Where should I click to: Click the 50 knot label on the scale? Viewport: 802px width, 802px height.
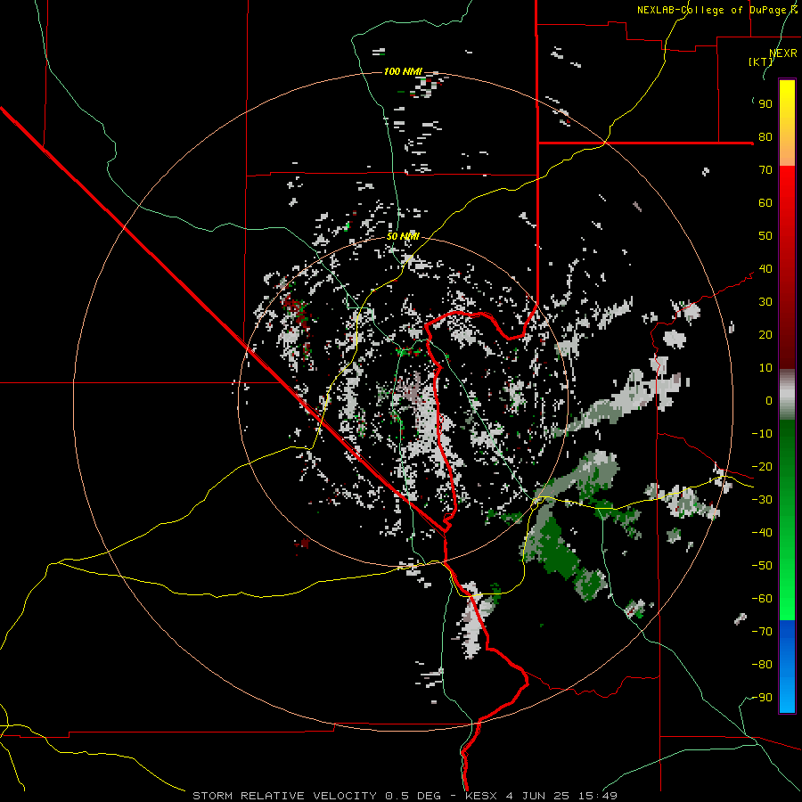pos(765,236)
